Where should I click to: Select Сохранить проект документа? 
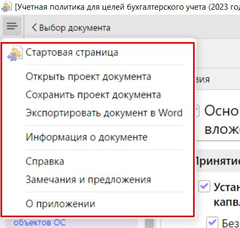pos(93,95)
